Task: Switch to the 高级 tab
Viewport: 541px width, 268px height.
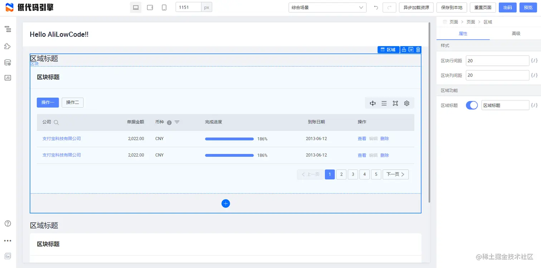Action: 516,33
